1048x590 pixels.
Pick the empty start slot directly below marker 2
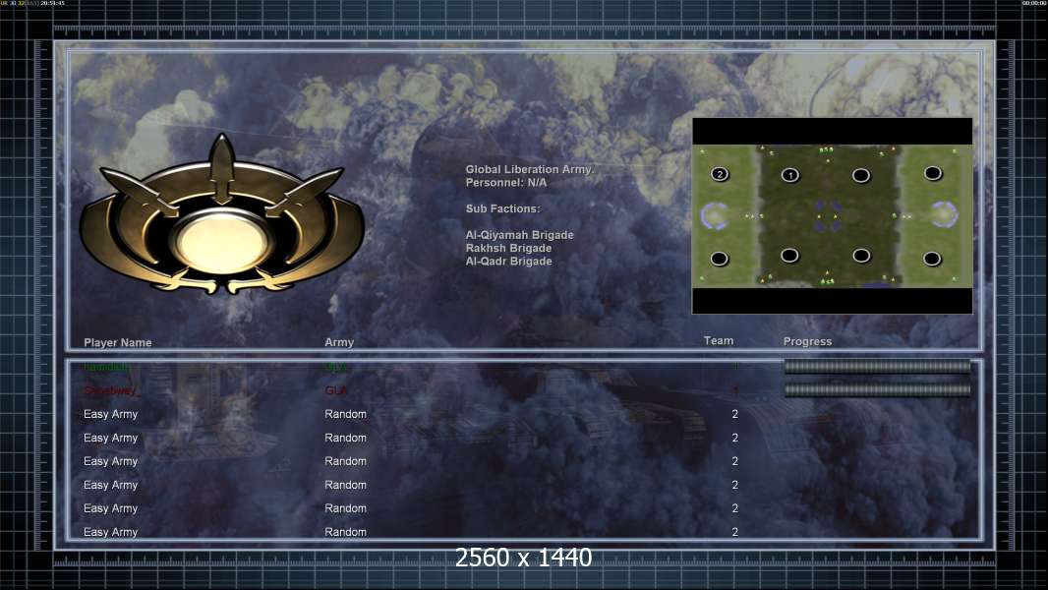720,259
